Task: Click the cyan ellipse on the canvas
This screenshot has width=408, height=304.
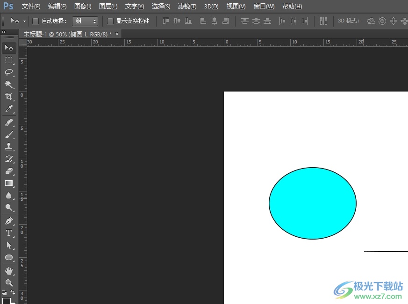Action: [312, 203]
